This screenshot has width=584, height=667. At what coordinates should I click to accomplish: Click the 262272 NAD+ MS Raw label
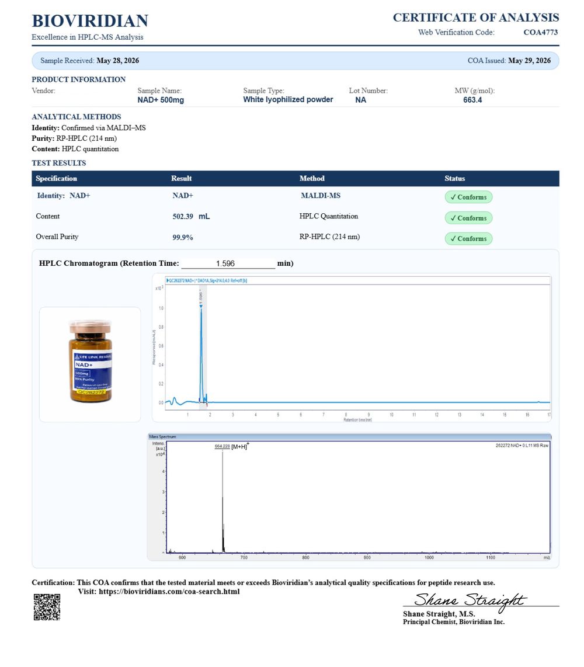tap(522, 446)
